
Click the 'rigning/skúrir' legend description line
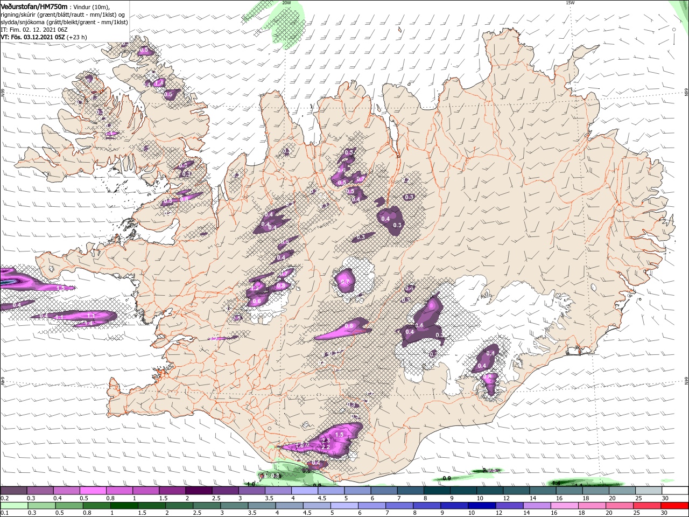[62, 15]
